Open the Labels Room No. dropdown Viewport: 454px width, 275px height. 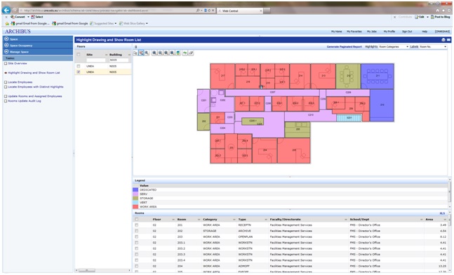tap(433, 46)
